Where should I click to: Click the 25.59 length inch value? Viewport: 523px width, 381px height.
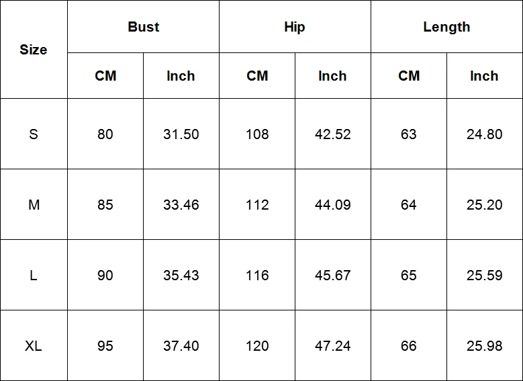tap(484, 275)
